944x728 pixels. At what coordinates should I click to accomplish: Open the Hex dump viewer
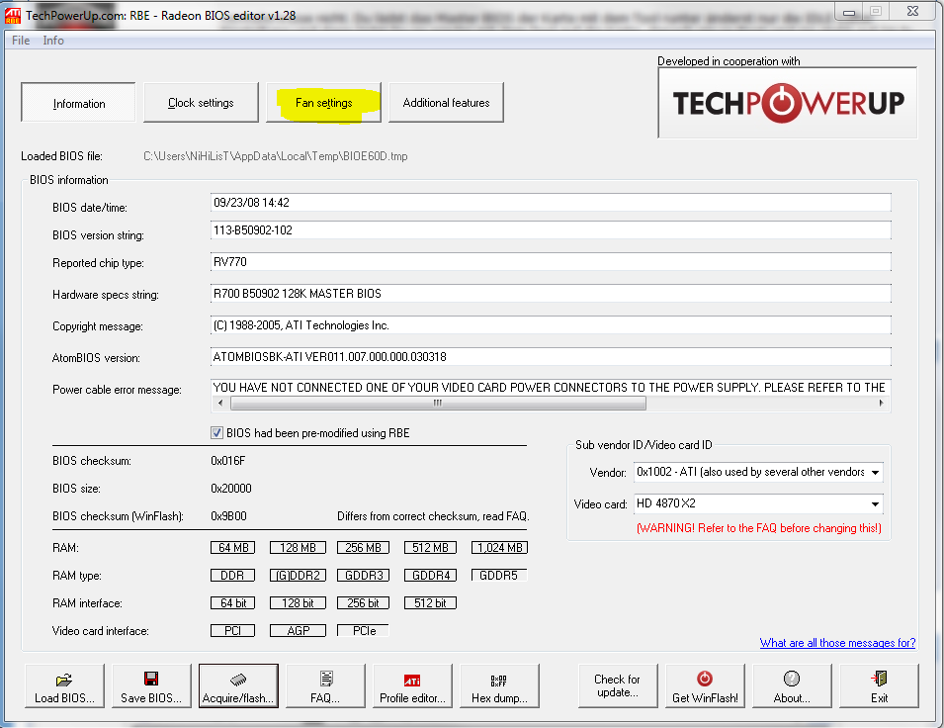pyautogui.click(x=499, y=685)
